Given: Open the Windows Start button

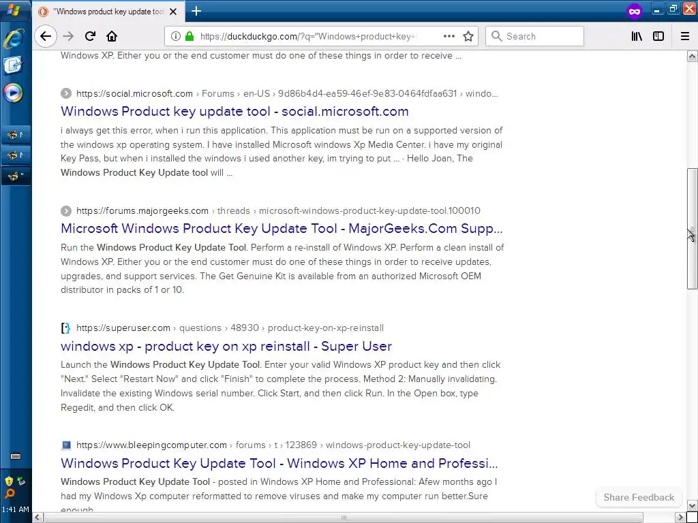Looking at the screenshot, I should pyautogui.click(x=15, y=10).
